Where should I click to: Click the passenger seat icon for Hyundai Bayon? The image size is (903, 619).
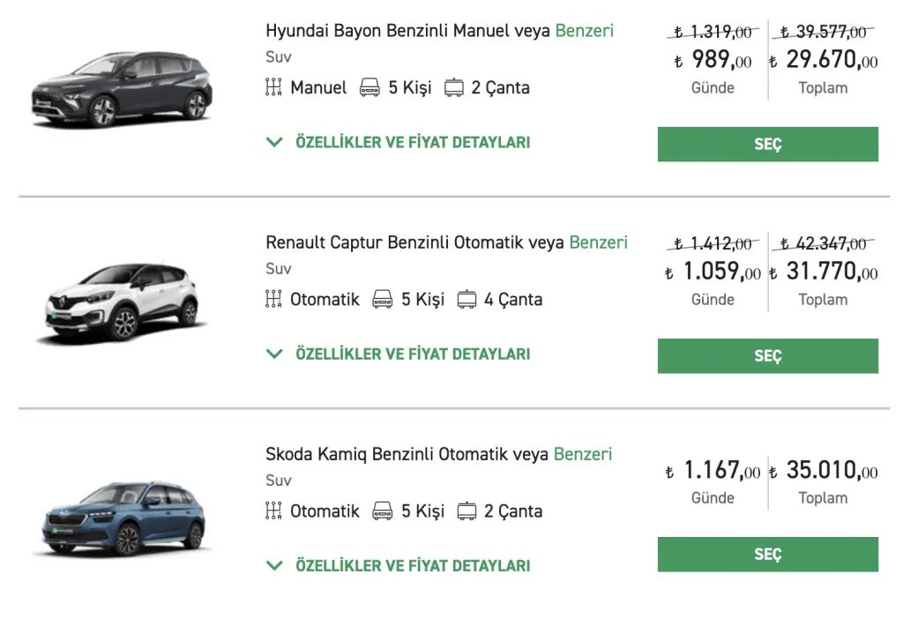[x=370, y=87]
